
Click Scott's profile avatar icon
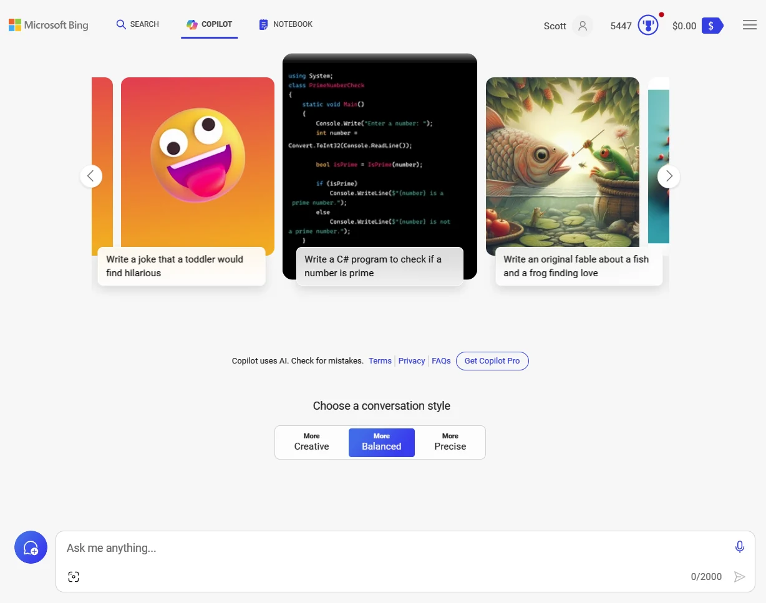pos(583,26)
